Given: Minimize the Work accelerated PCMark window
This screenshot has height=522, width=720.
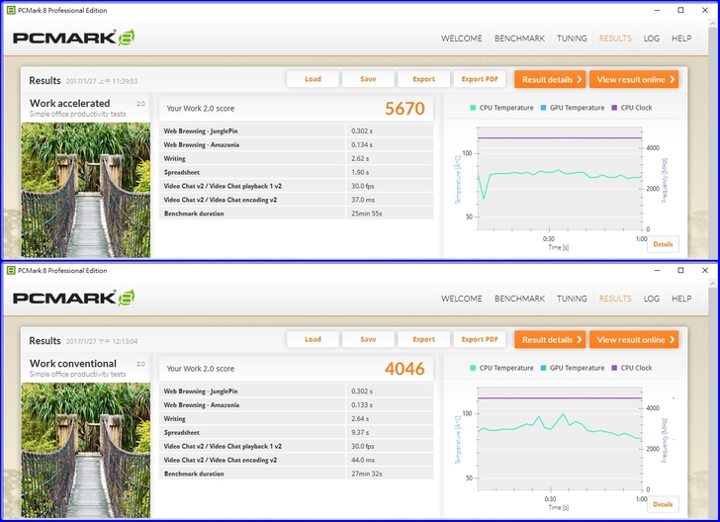Looking at the screenshot, I should tap(653, 10).
